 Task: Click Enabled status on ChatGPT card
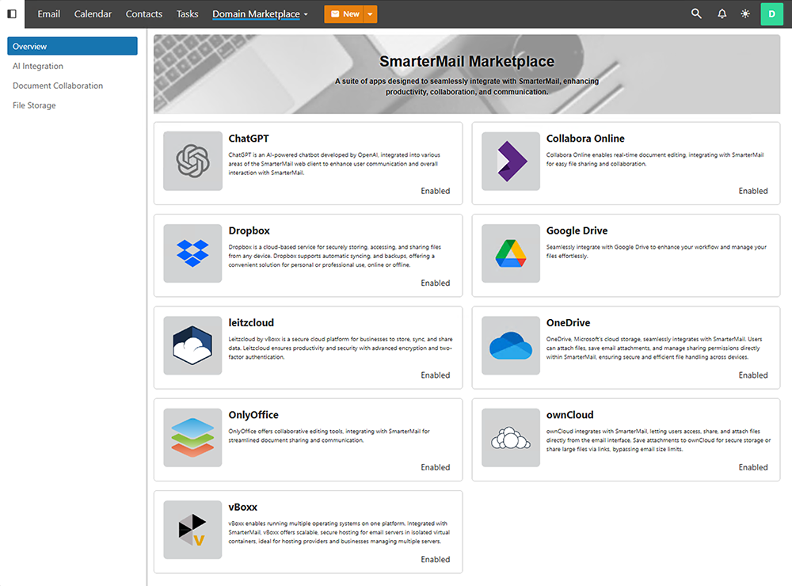(x=436, y=190)
